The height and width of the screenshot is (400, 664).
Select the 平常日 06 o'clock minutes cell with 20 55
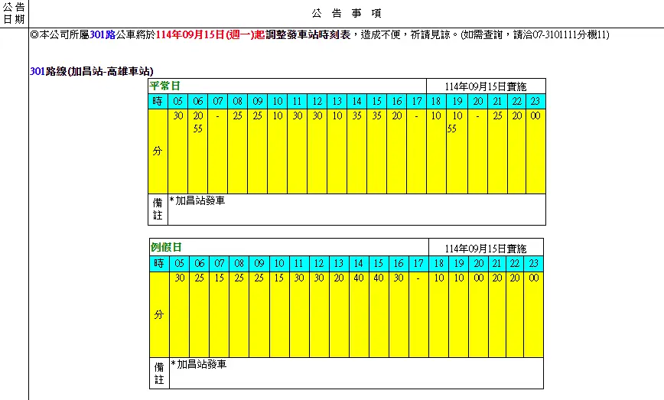(198, 151)
